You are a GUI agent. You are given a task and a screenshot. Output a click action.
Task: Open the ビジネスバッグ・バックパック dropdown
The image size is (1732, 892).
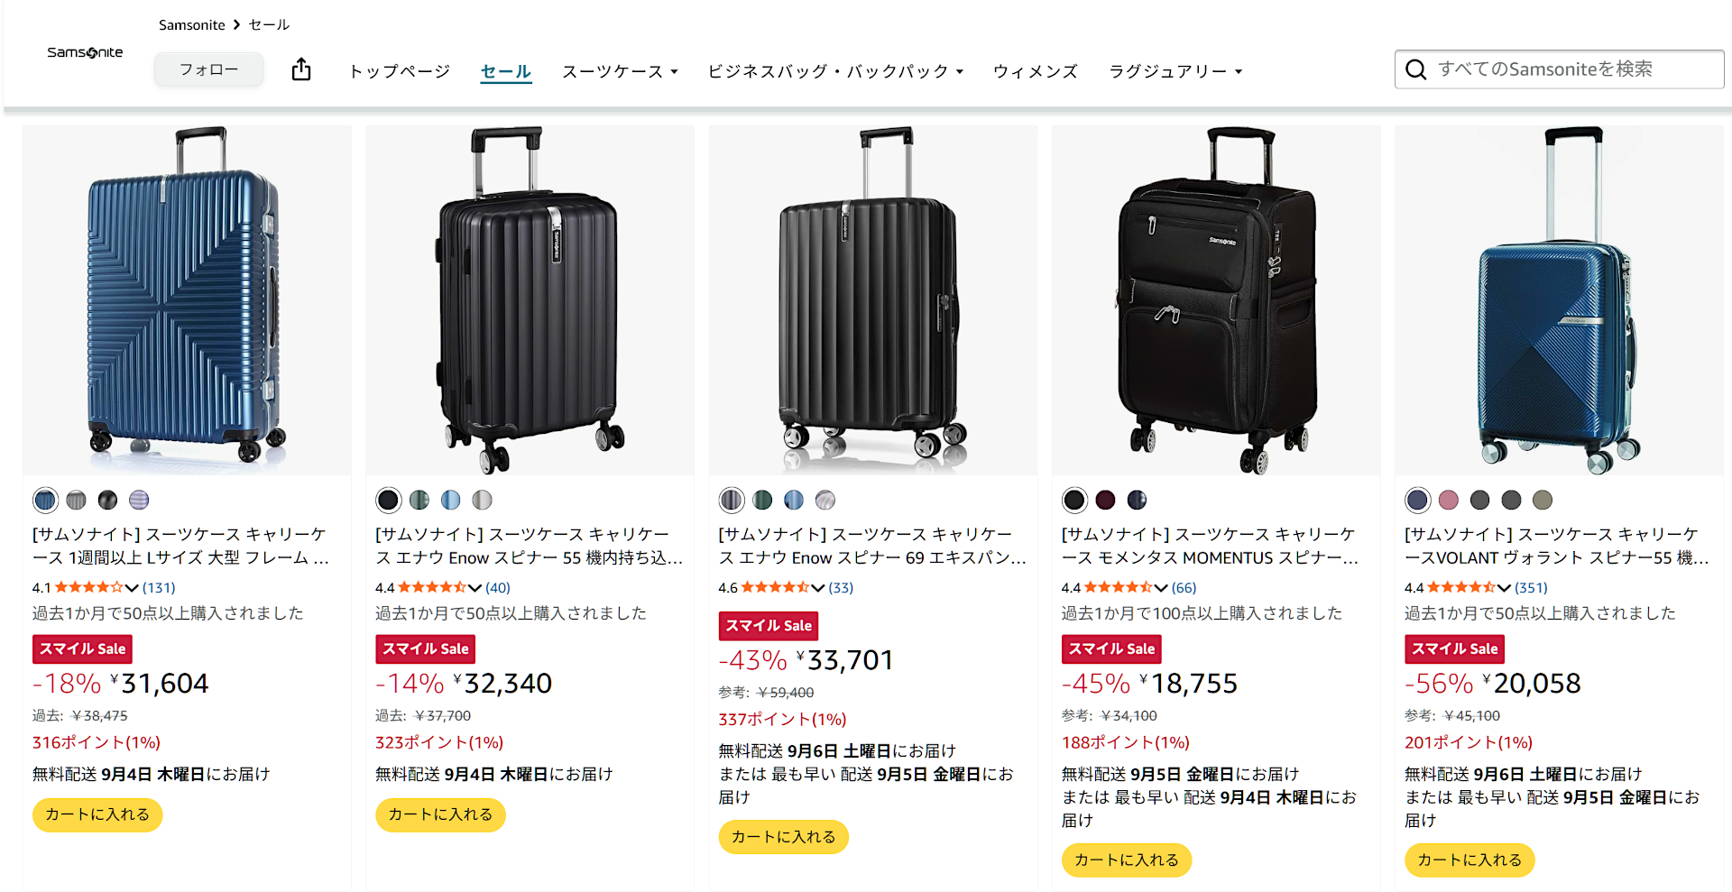coord(834,71)
